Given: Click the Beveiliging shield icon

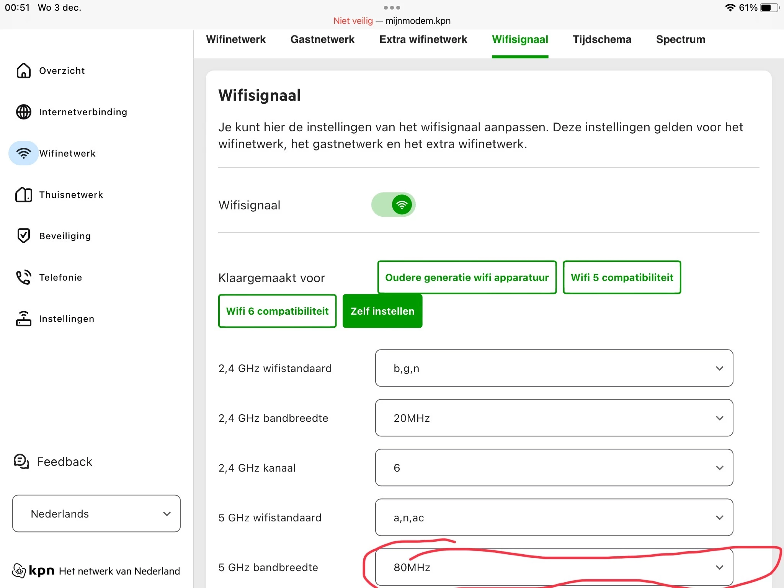Looking at the screenshot, I should 23,236.
